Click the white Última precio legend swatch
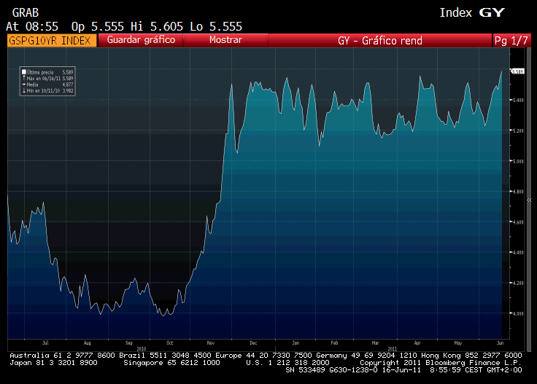 (x=24, y=72)
